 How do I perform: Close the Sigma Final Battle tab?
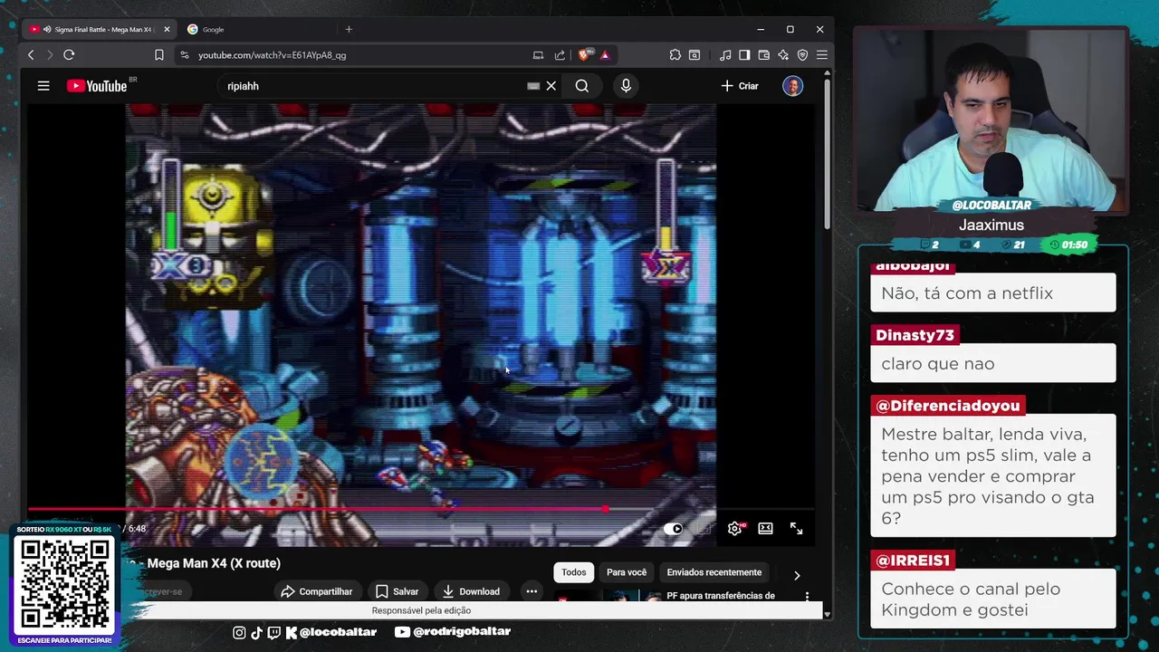coord(167,29)
